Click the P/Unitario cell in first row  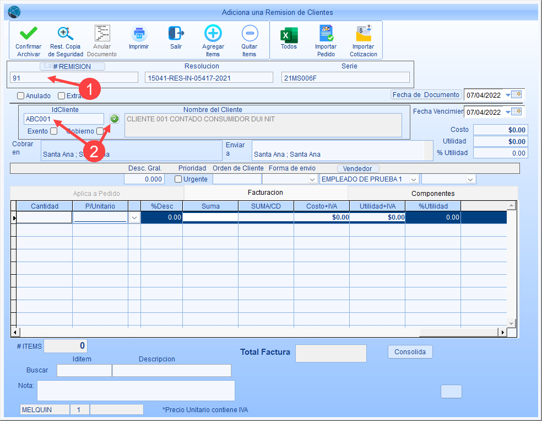coord(100,217)
